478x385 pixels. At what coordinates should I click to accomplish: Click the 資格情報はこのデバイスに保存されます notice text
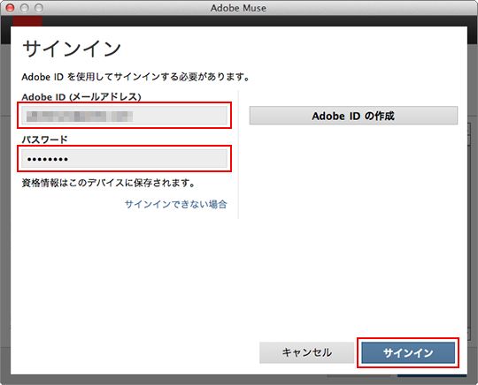[108, 183]
